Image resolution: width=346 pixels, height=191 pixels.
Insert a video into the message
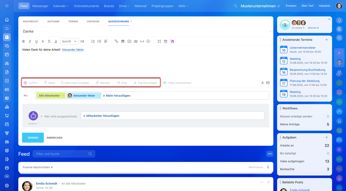pos(129,41)
